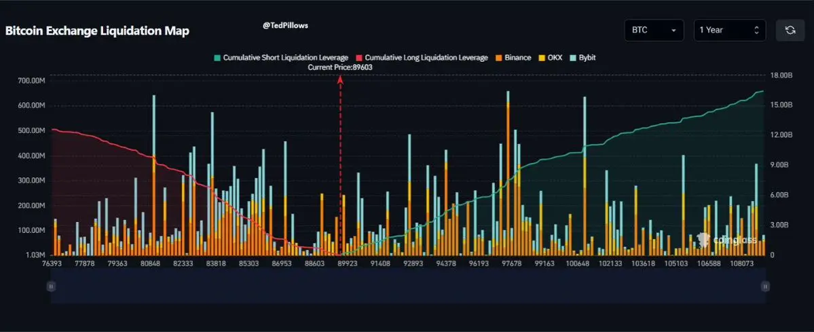The image size is (814, 332).
Task: Click the yellow OKX legend swatch
Action: point(540,58)
